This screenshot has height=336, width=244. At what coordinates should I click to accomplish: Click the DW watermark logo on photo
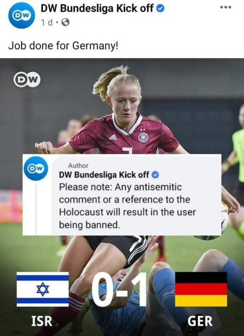point(27,79)
